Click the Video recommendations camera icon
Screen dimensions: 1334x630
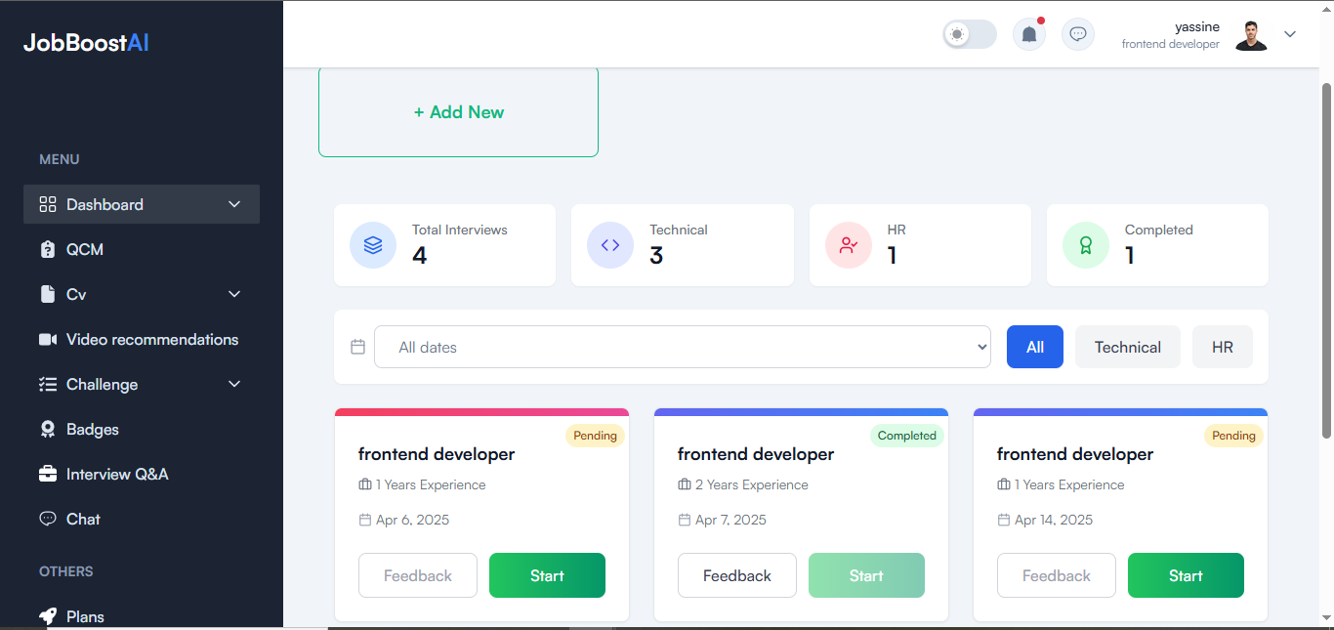pos(48,339)
